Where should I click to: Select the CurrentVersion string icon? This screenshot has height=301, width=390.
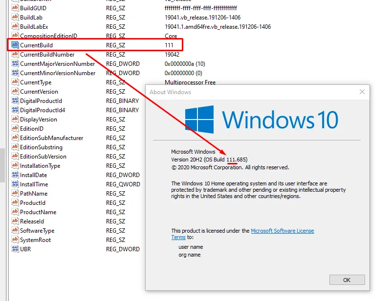15,91
